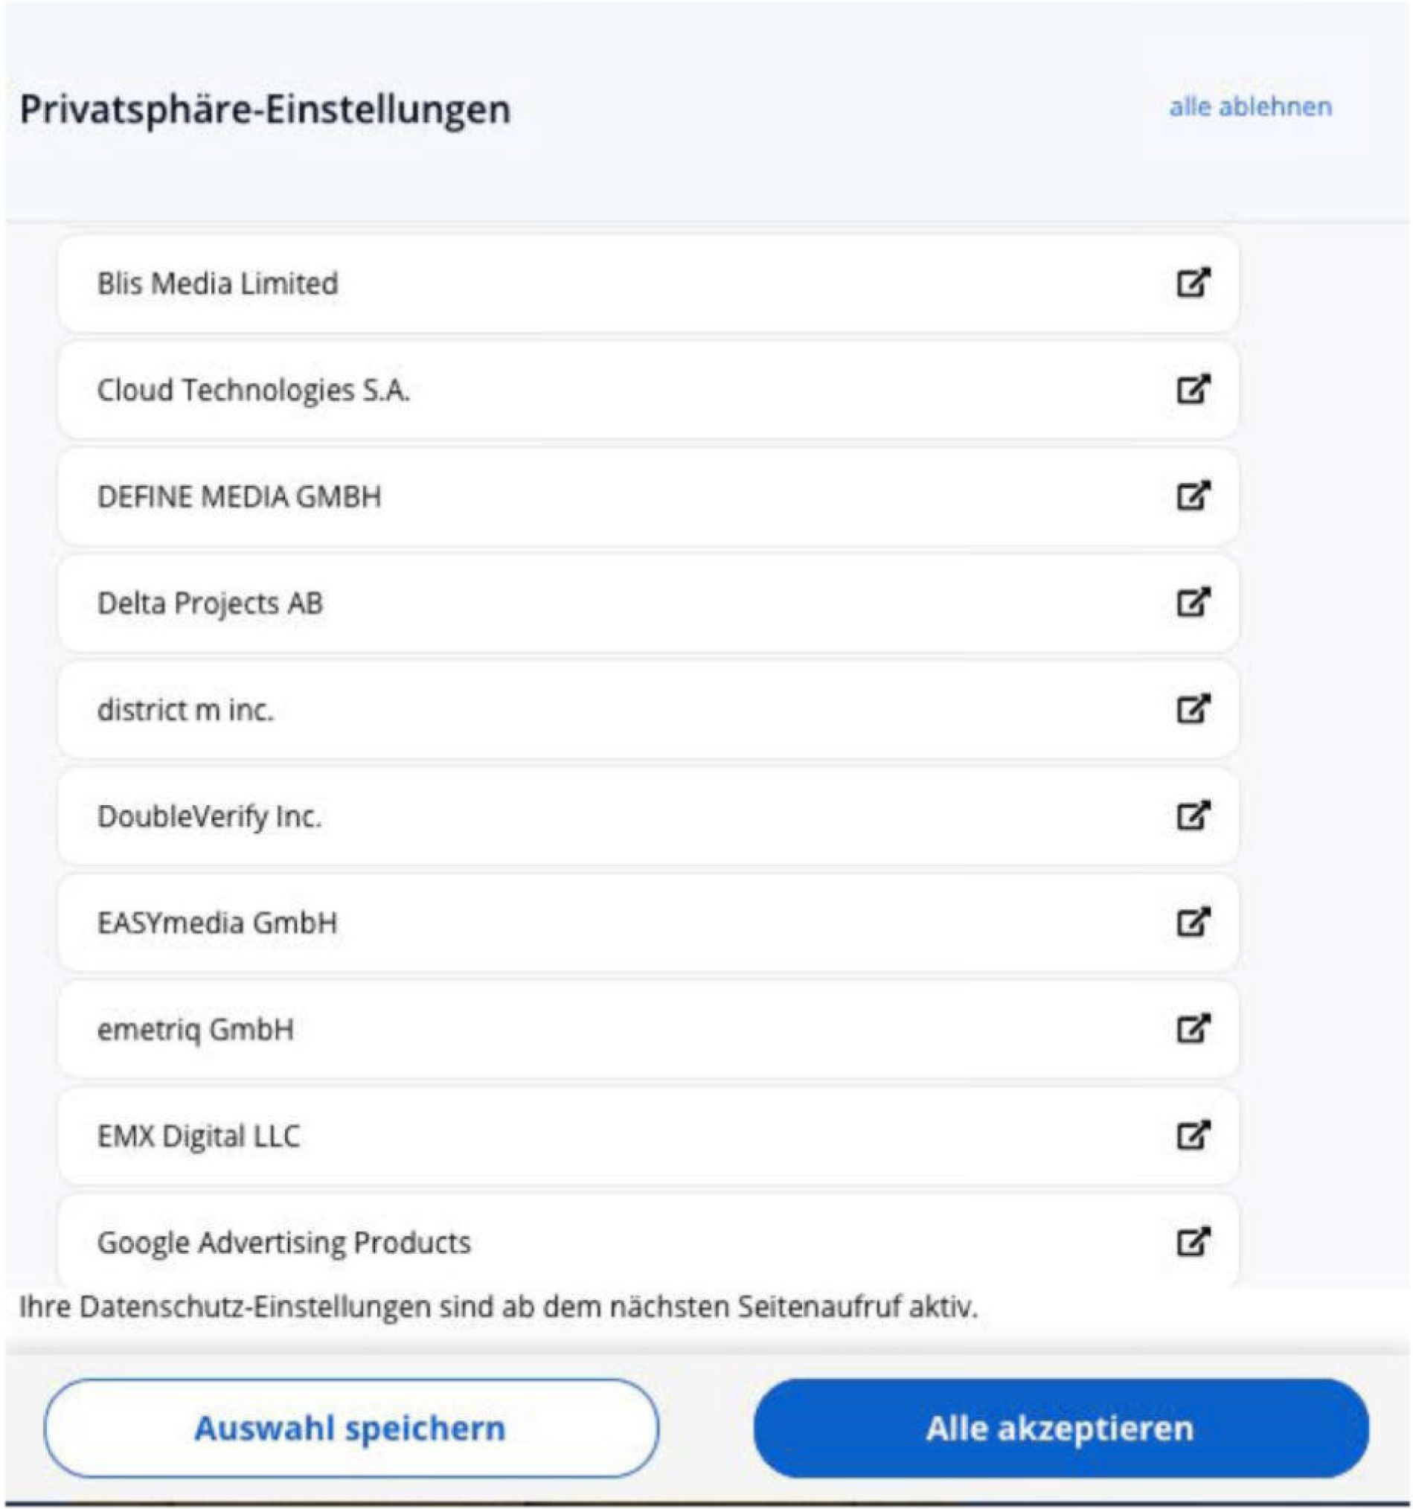Image resolution: width=1413 pixels, height=1509 pixels.
Task: Click Google Advertising Products external link icon
Action: (x=1192, y=1243)
